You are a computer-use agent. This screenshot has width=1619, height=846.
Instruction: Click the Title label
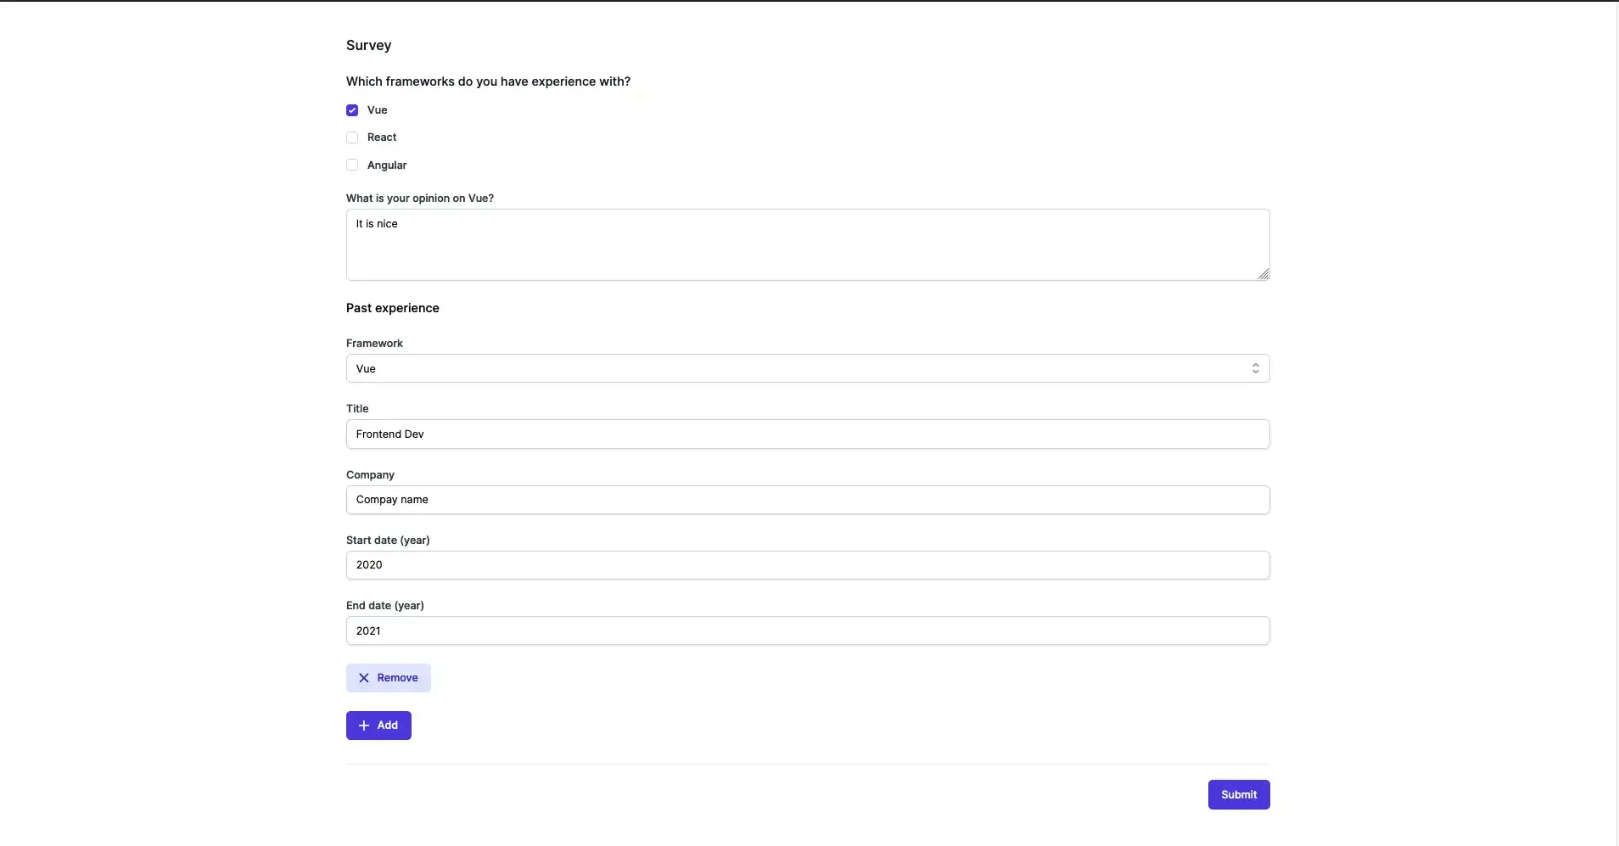[357, 409]
